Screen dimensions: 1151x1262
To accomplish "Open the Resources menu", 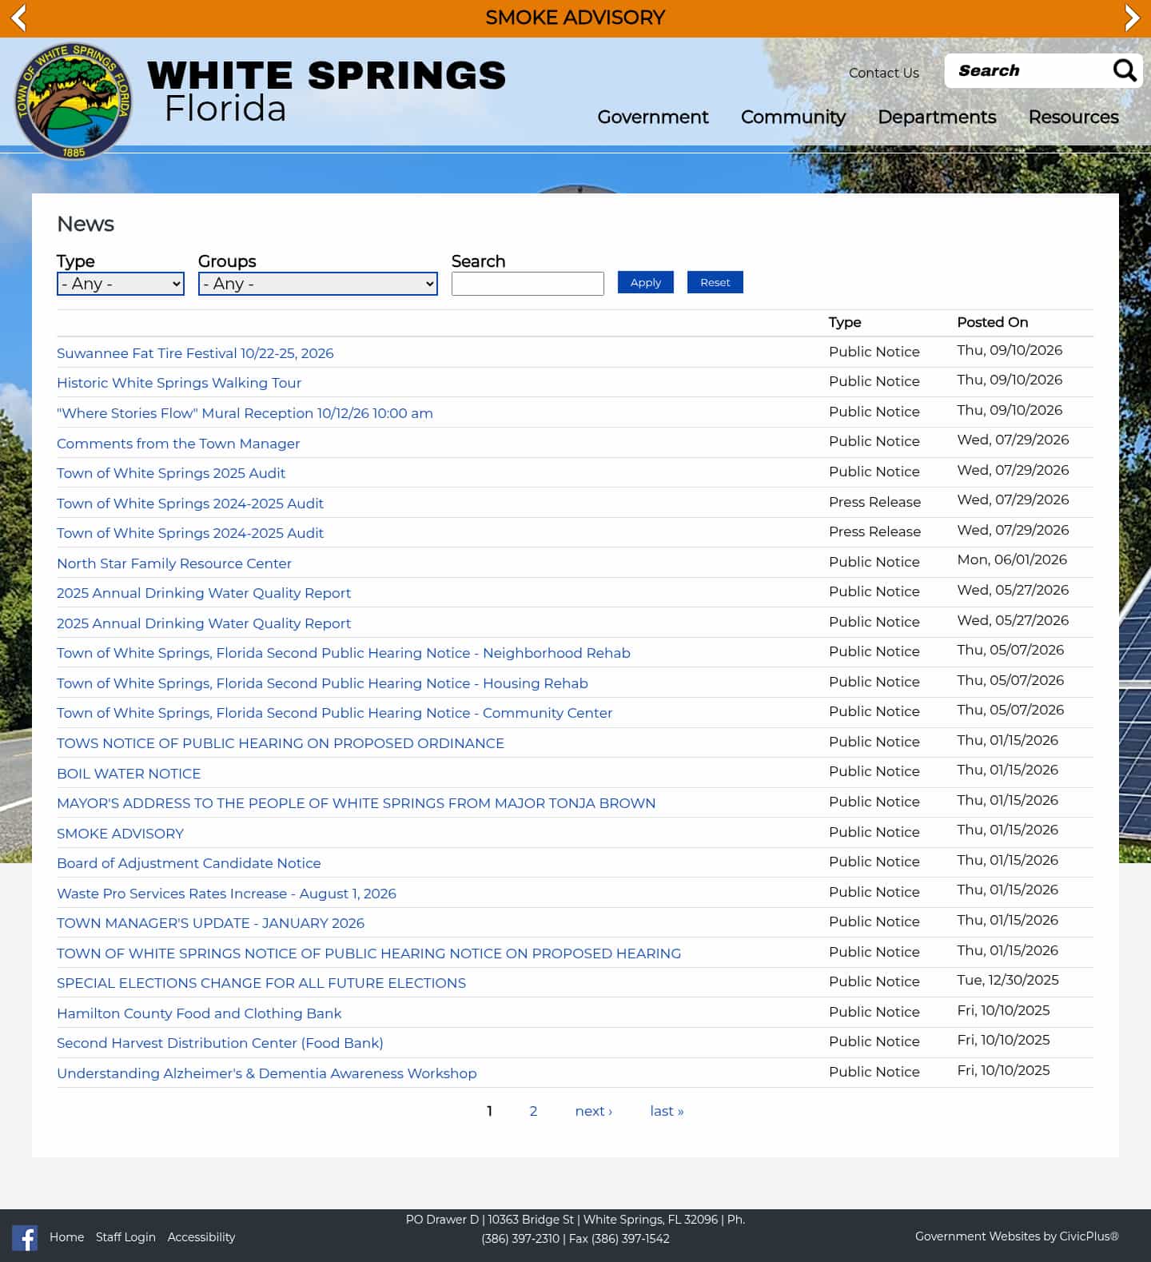I will 1073,117.
